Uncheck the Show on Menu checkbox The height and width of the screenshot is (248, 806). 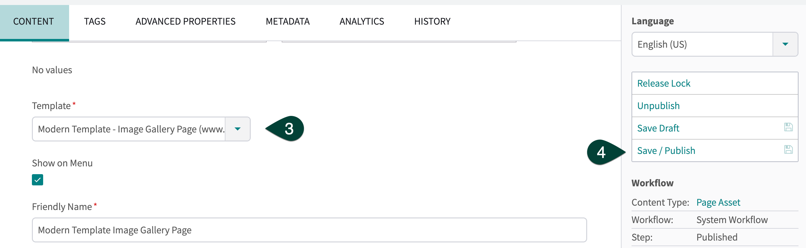pos(38,180)
